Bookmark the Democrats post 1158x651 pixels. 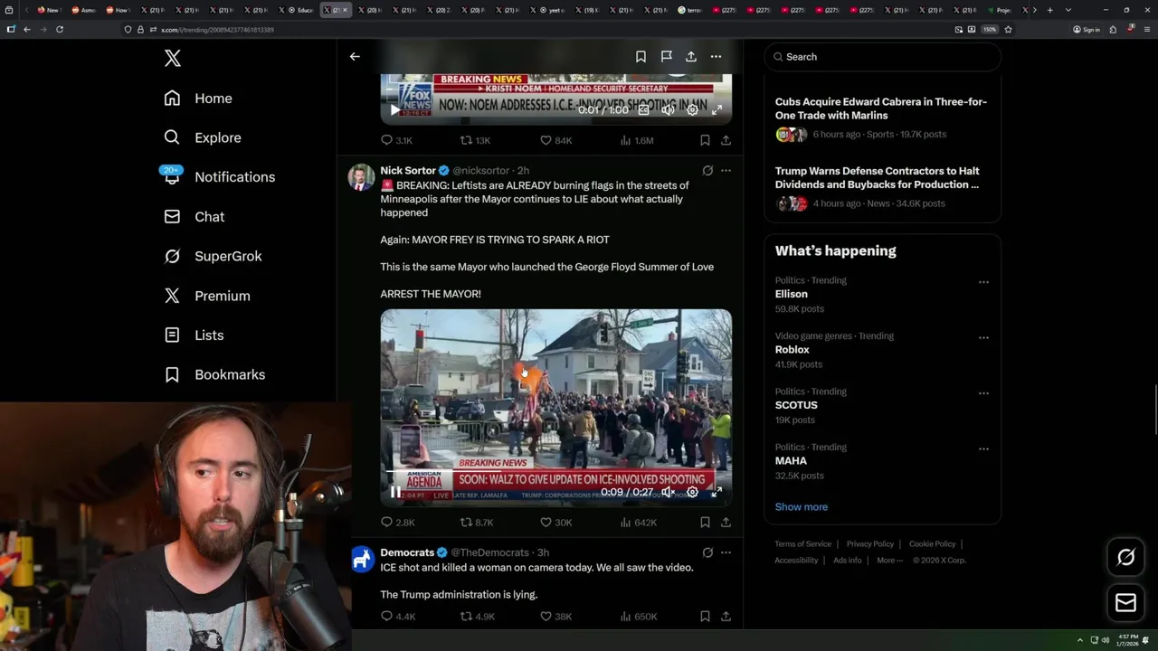705,617
